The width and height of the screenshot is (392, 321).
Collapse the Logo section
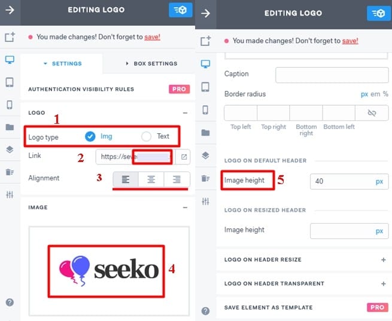(x=185, y=113)
